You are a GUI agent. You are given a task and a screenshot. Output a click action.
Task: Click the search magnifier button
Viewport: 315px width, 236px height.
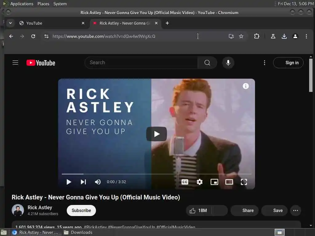tap(207, 63)
